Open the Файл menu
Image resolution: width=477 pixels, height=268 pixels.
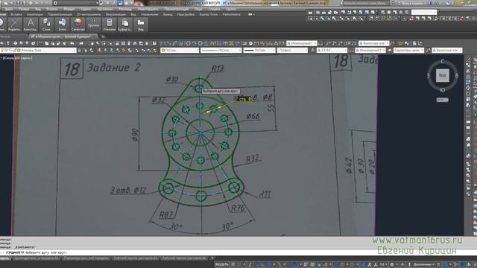[x=9, y=9]
